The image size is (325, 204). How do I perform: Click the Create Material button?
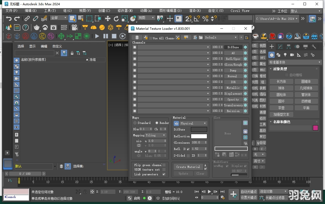[188, 167]
